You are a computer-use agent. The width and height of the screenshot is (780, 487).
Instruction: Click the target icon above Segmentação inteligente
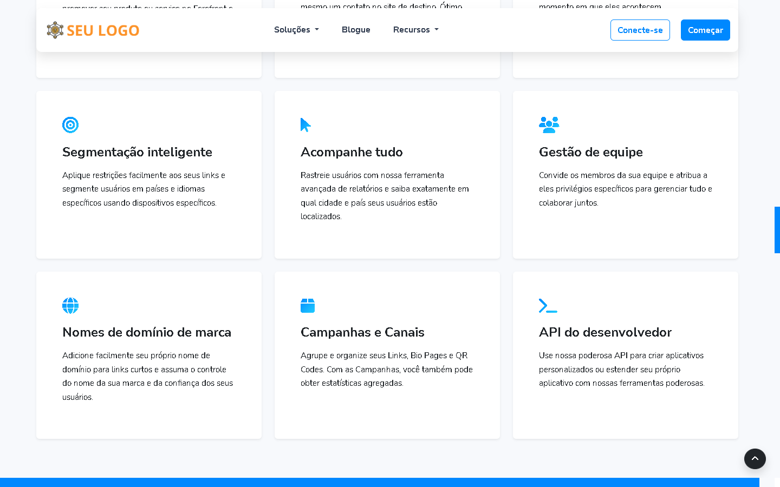click(70, 125)
